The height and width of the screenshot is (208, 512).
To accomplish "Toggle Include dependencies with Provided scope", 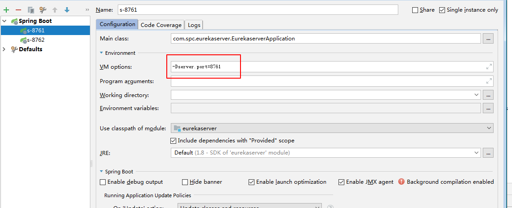I will point(174,141).
